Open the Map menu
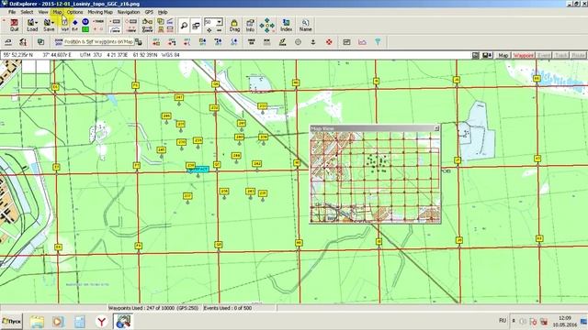This screenshot has height=330, width=588. [x=57, y=12]
